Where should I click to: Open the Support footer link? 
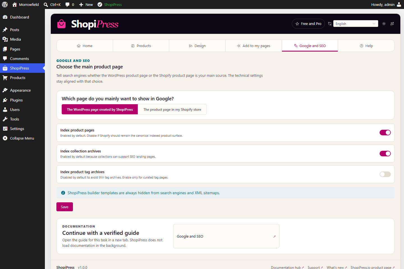click(x=315, y=267)
